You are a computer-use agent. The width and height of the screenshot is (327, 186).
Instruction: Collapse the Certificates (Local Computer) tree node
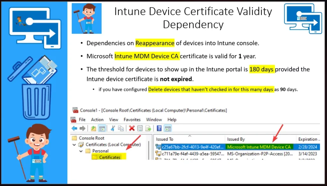click(74, 145)
